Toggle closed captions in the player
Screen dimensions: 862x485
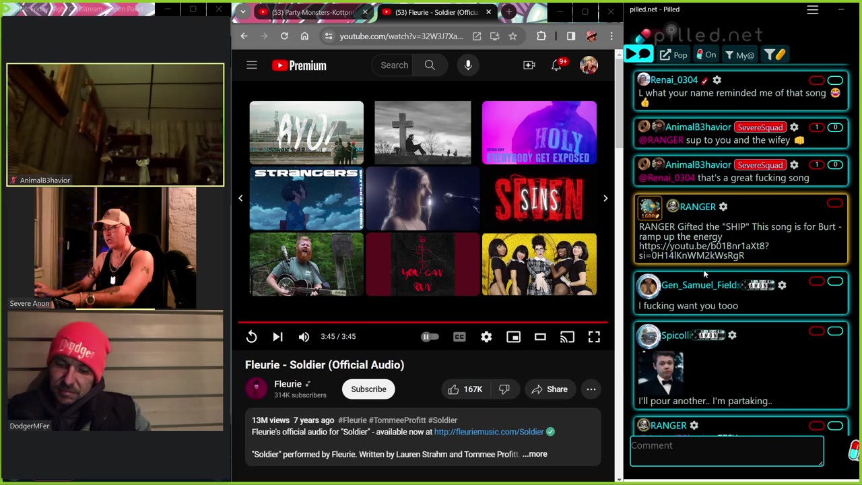pos(459,337)
